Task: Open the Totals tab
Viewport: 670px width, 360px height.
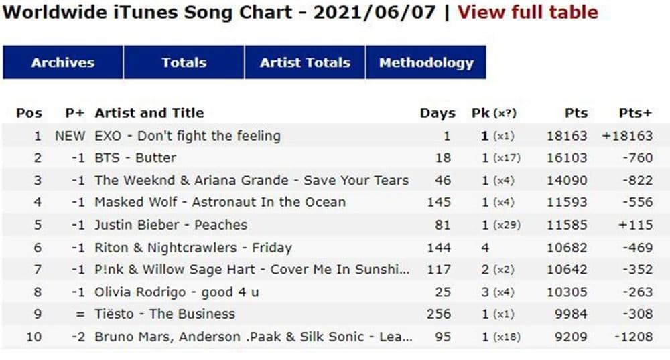Action: (x=184, y=63)
